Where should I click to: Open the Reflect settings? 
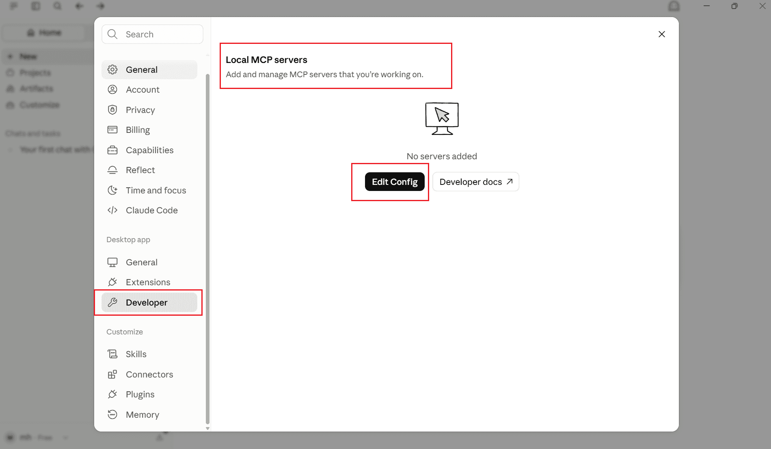point(149,170)
